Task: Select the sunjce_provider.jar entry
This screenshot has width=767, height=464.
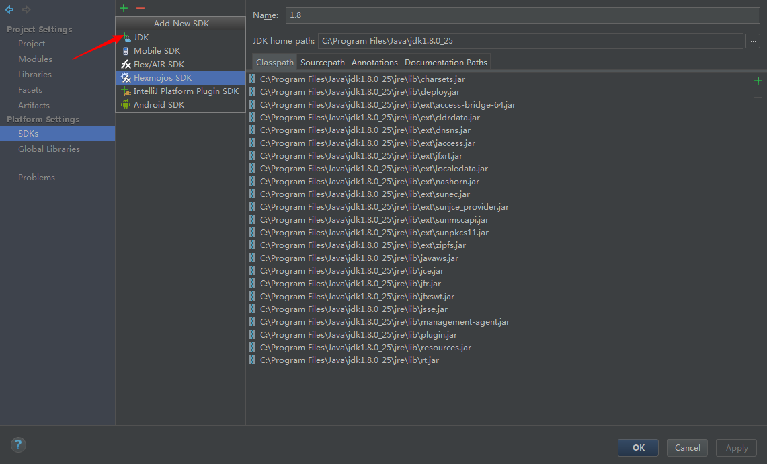Action: click(x=379, y=207)
